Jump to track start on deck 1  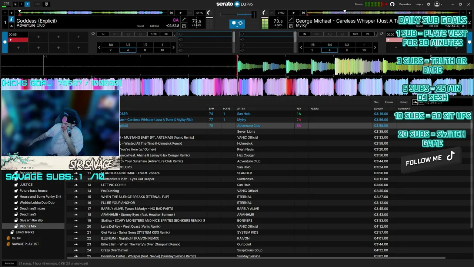pos(171,13)
